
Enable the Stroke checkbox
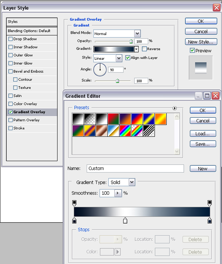click(10, 128)
